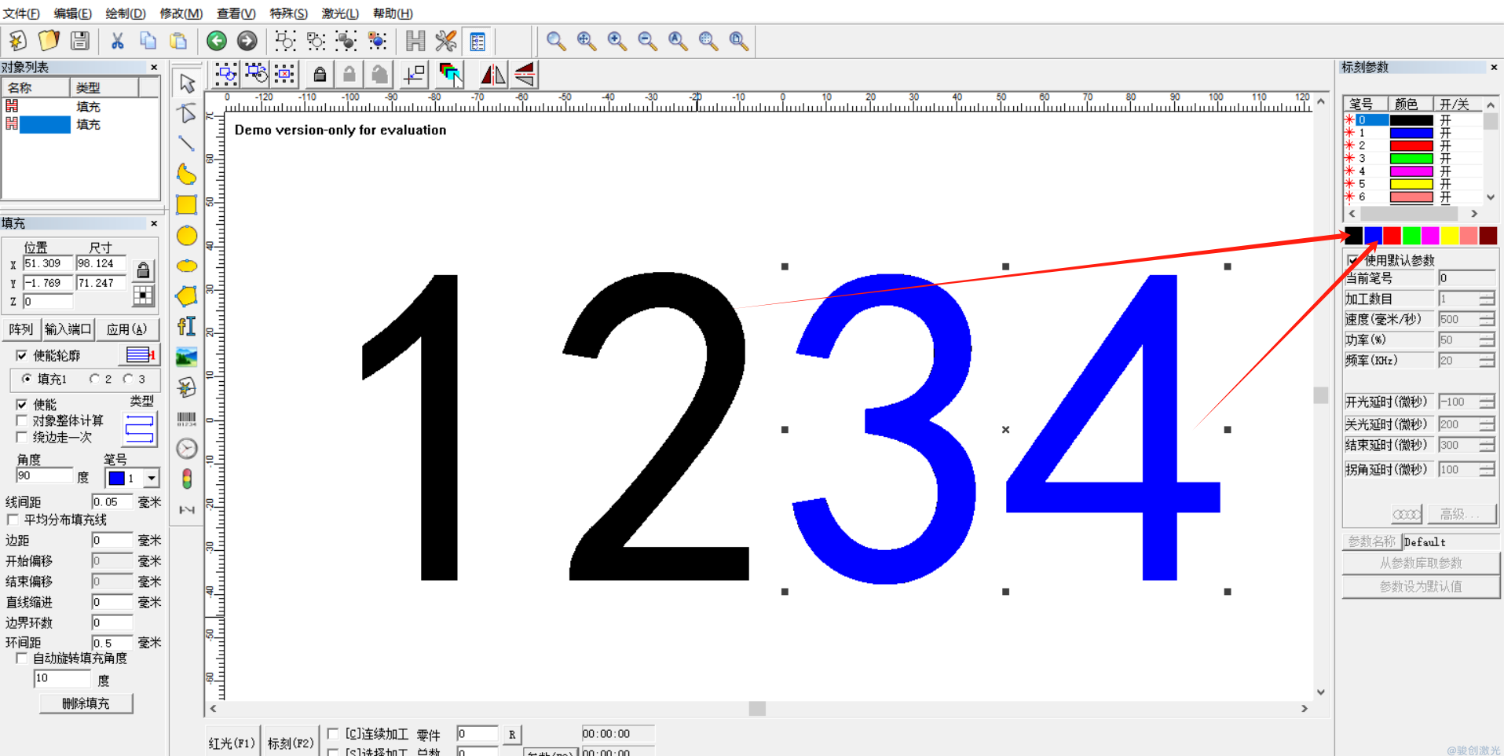Click the Copy icon in toolbar
The image size is (1504, 756).
click(148, 41)
